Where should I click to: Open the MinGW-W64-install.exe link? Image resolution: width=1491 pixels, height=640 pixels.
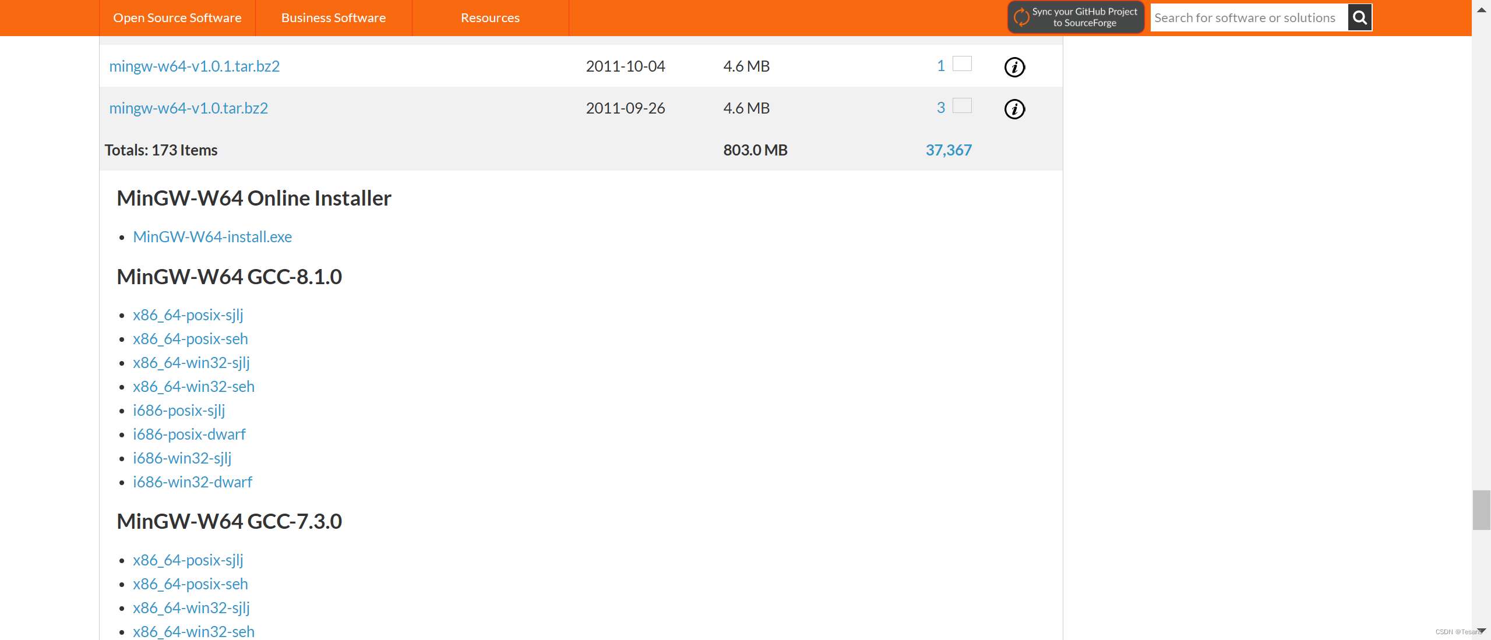[x=213, y=237]
